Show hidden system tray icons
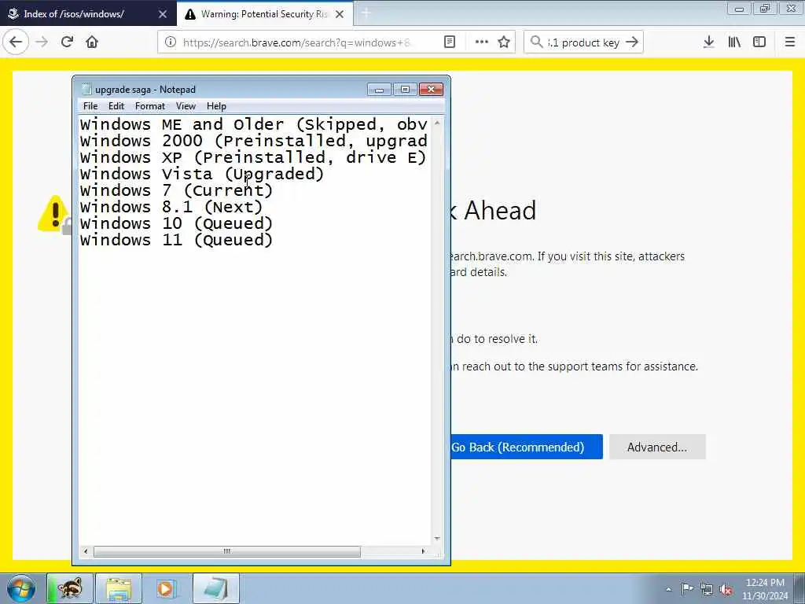Image resolution: width=805 pixels, height=604 pixels. pos(668,589)
